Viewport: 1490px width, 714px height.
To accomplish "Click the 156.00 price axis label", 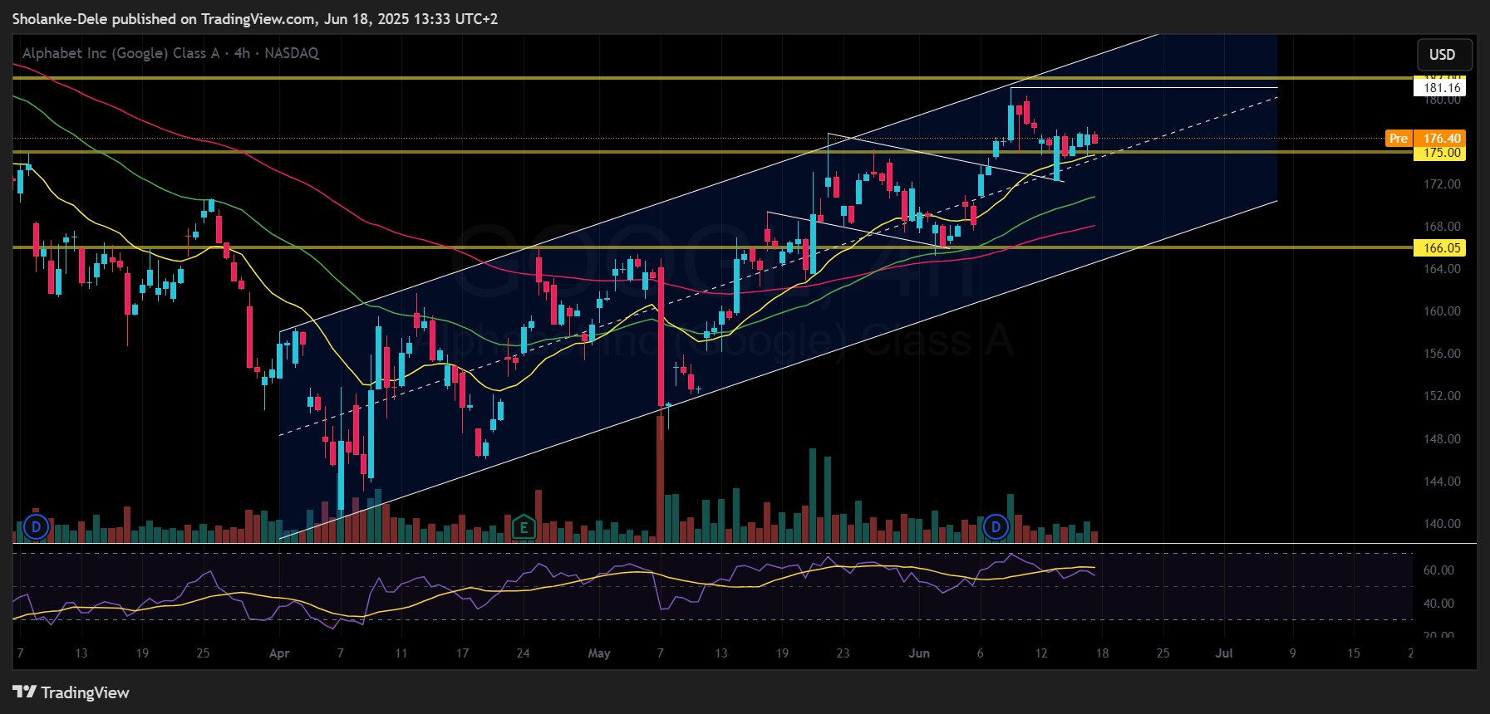I will (1442, 354).
